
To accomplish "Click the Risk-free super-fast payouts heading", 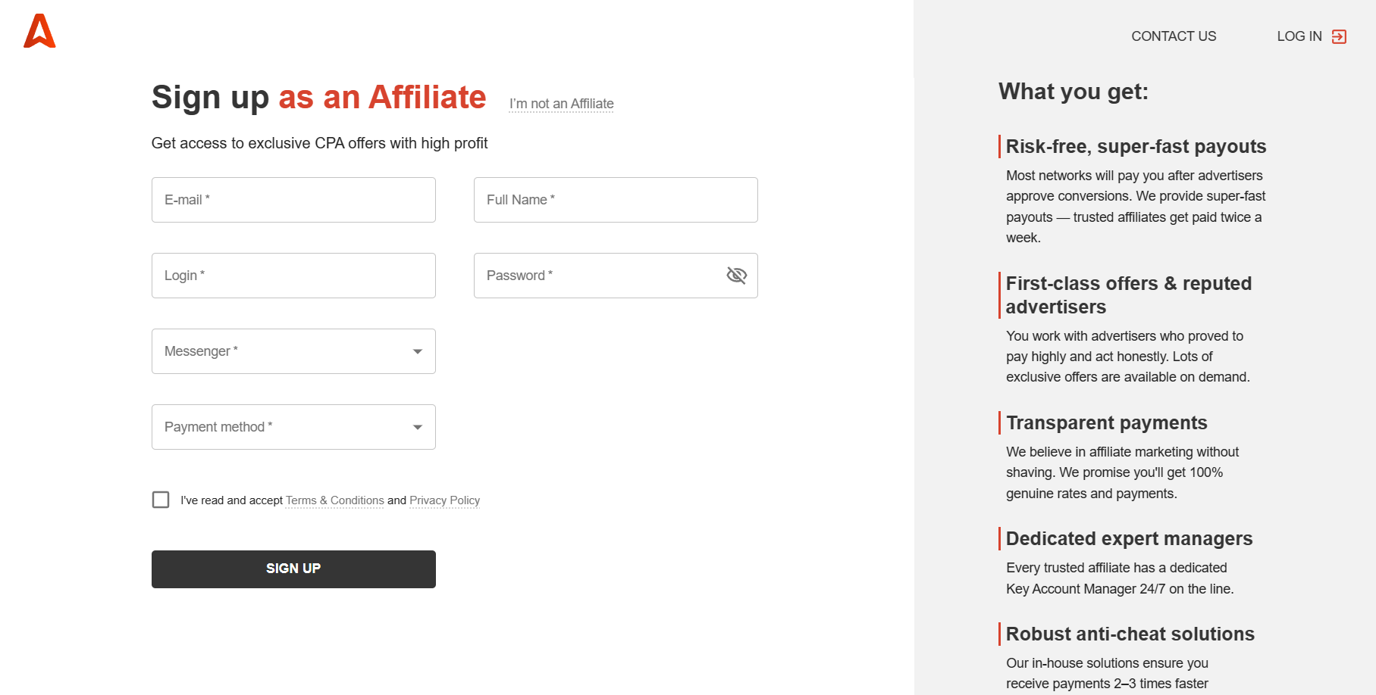I will (1136, 146).
